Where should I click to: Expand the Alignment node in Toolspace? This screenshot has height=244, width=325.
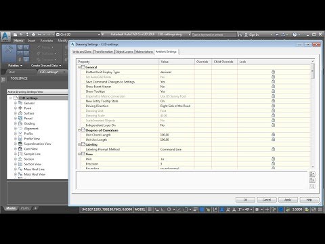coord(16,129)
